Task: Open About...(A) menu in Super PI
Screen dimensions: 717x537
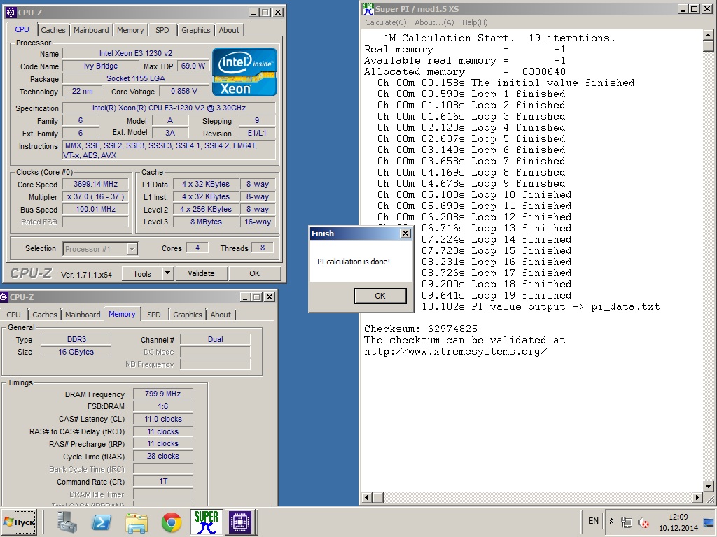Action: [434, 22]
